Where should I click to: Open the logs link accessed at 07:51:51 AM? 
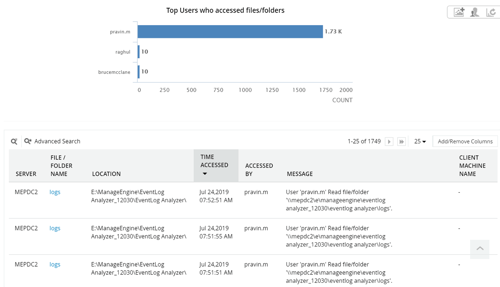pos(55,264)
